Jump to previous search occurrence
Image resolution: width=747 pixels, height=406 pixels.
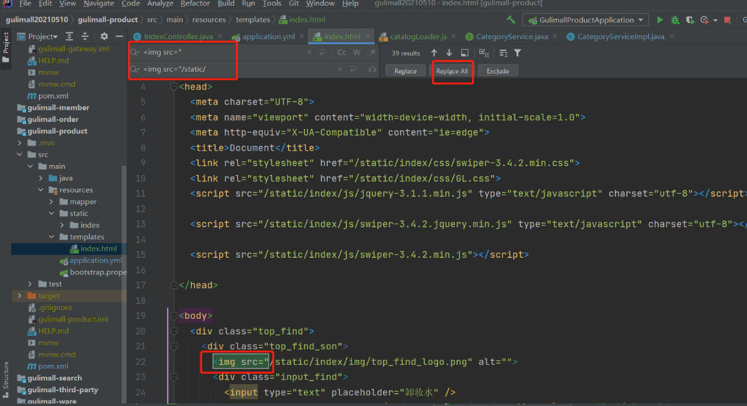tap(434, 53)
